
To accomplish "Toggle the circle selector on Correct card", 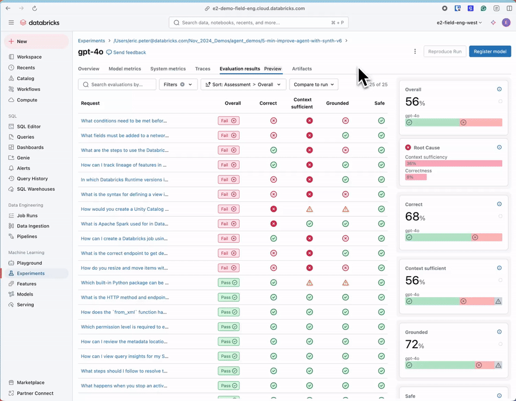I will [500, 217].
